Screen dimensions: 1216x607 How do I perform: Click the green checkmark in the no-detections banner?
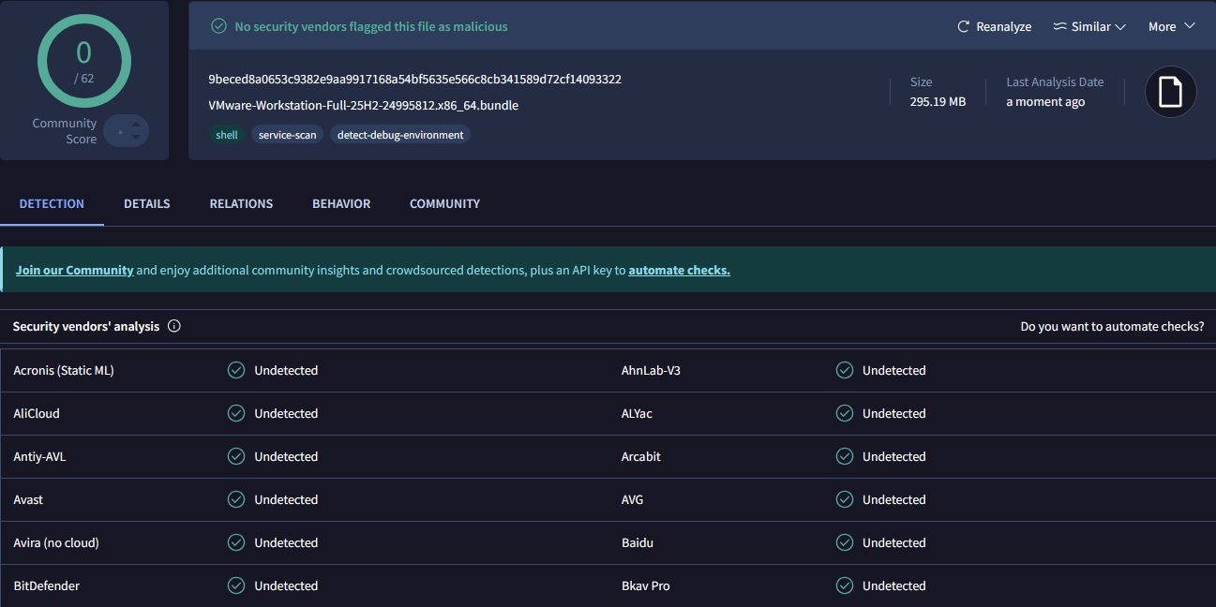pyautogui.click(x=218, y=27)
